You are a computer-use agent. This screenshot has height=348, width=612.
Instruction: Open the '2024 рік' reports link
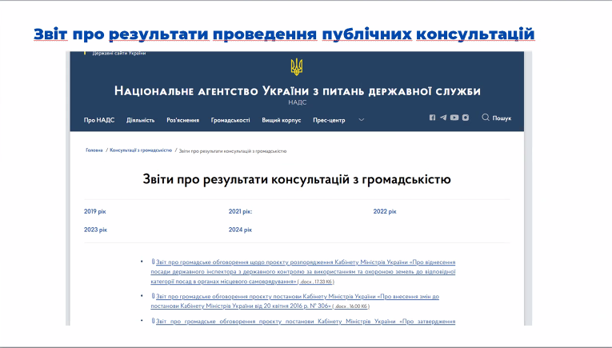point(240,230)
